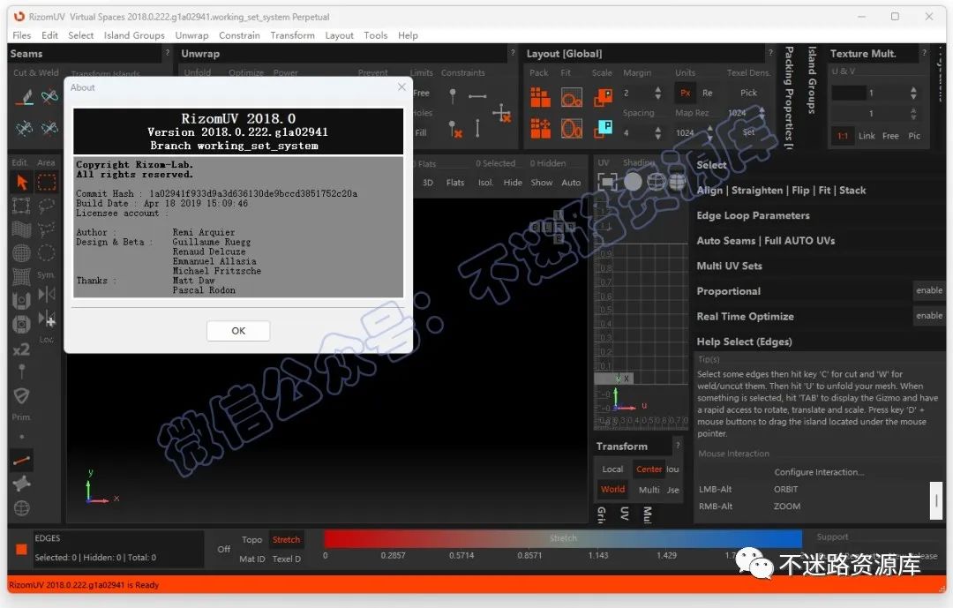The image size is (953, 608).
Task: Click the delete crosshair constraint icon
Action: point(502,113)
